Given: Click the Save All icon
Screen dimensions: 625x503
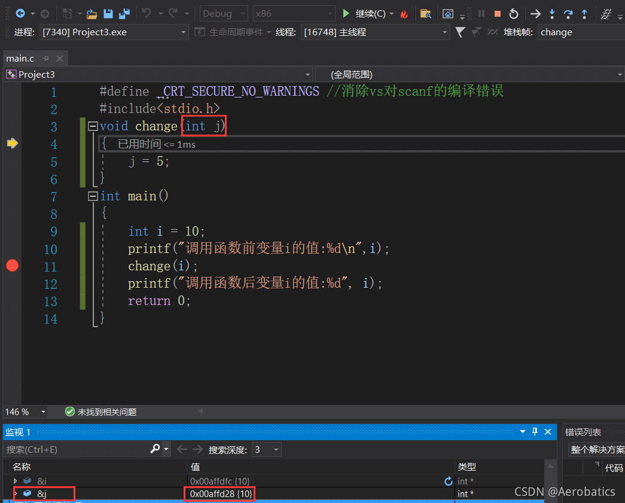Looking at the screenshot, I should 124,13.
